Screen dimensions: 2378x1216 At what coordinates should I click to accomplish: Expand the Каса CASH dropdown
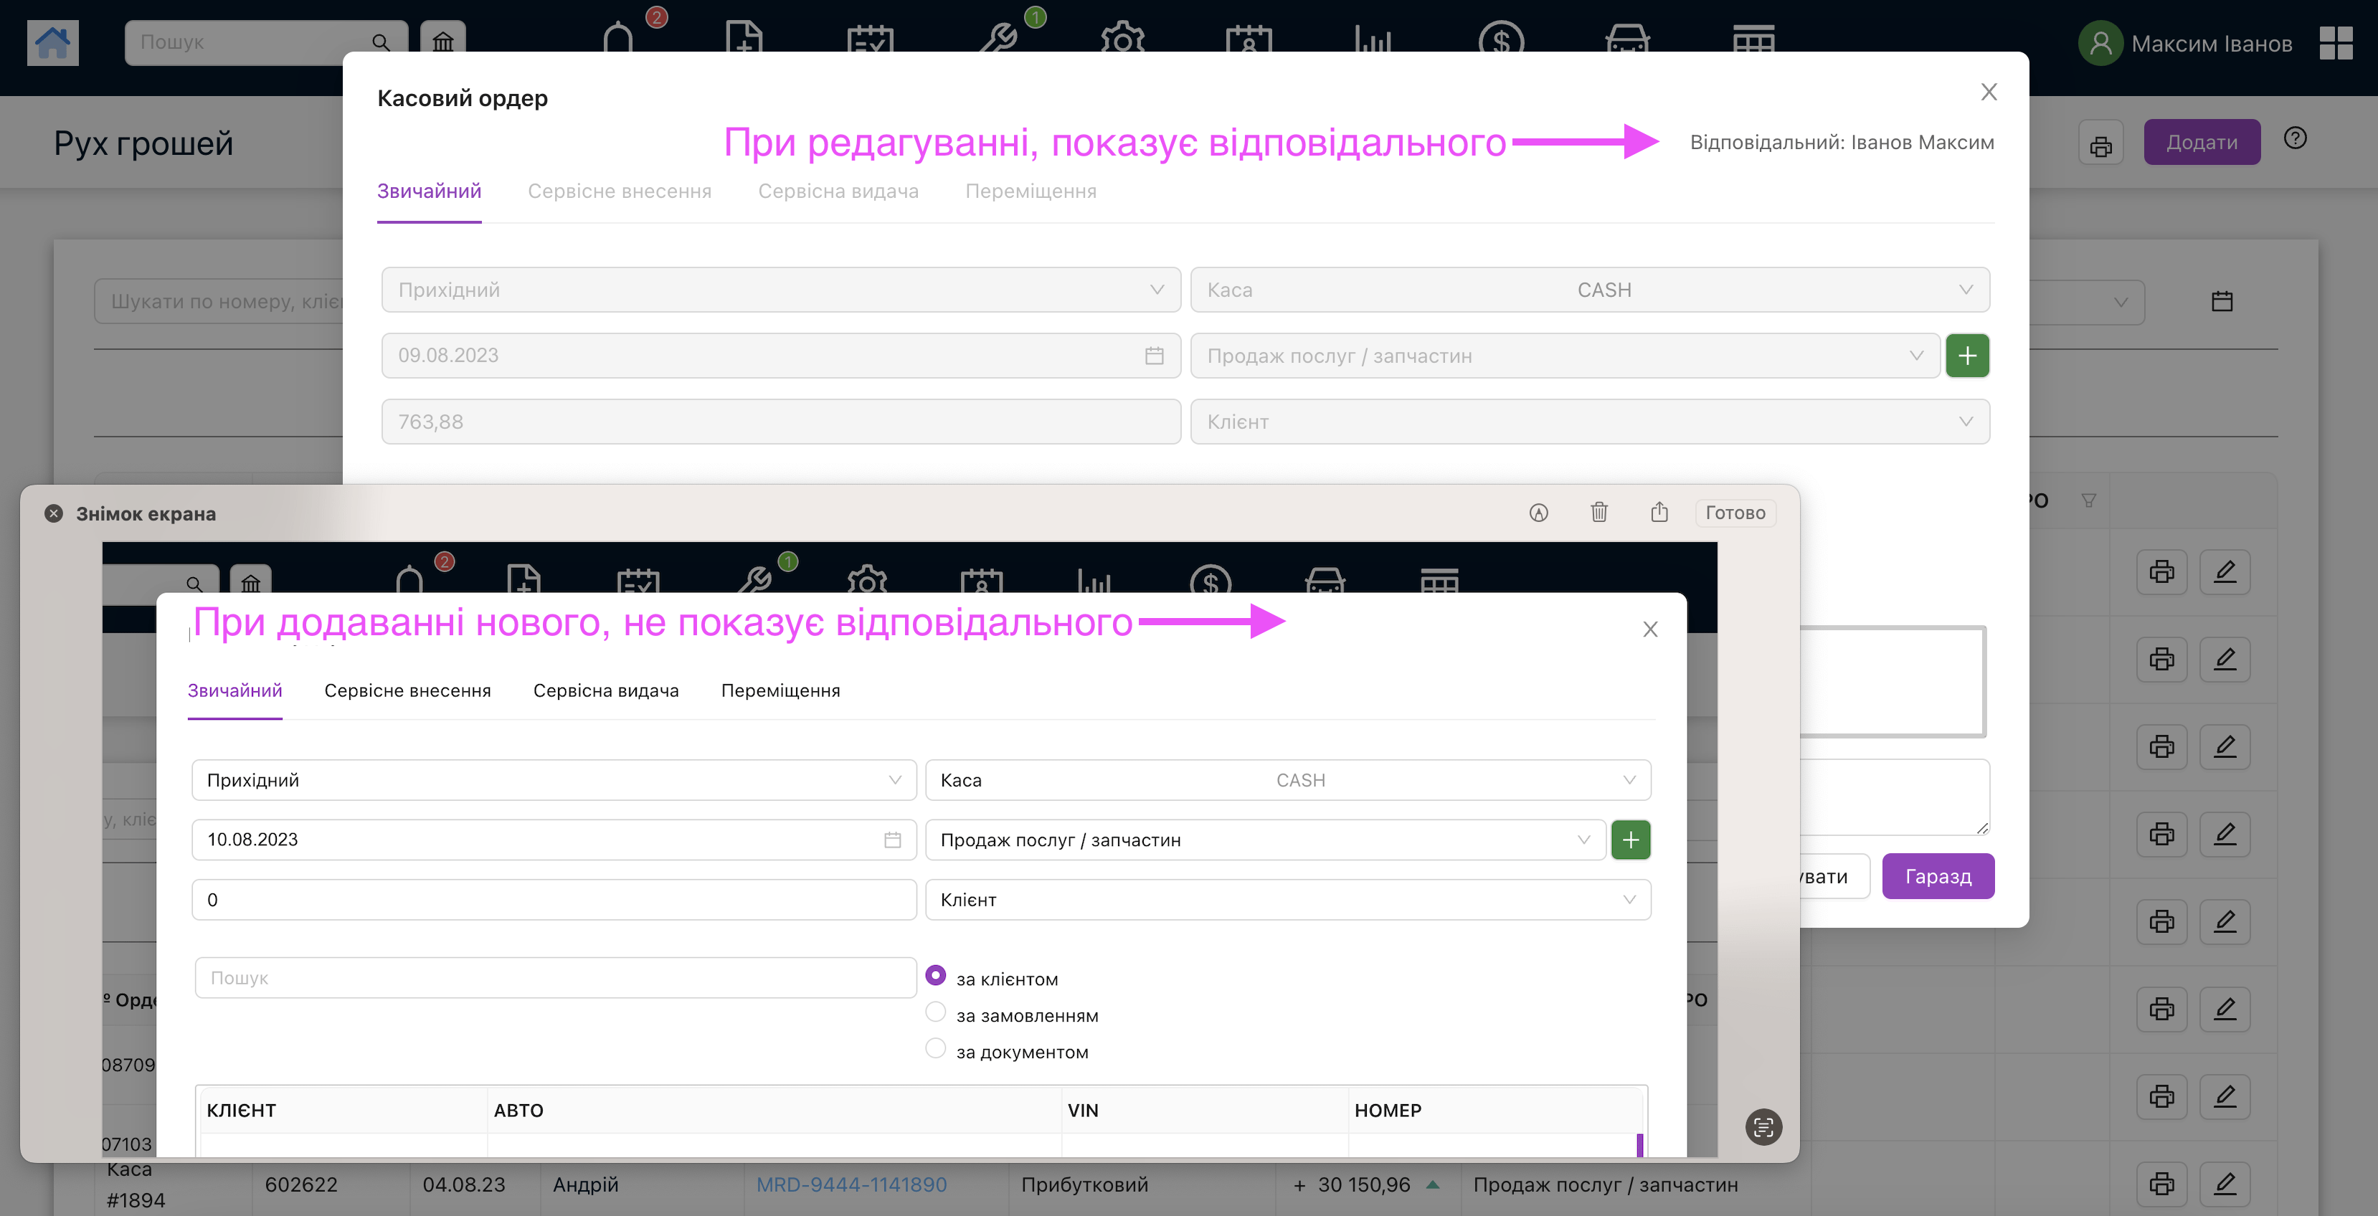[x=1590, y=290]
